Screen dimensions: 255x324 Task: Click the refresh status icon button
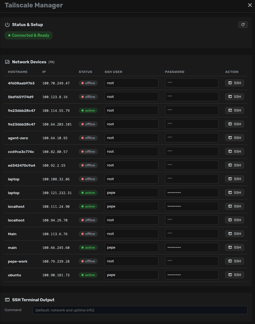243,25
